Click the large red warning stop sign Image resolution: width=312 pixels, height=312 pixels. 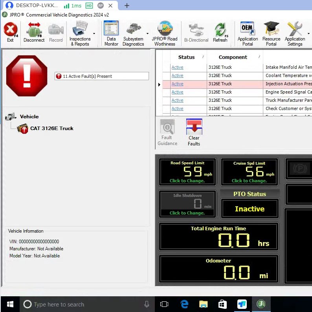[27, 76]
